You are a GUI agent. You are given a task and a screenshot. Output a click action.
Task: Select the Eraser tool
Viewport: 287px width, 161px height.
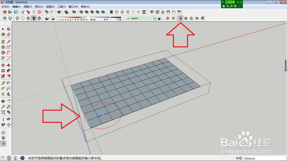click(x=9, y=35)
